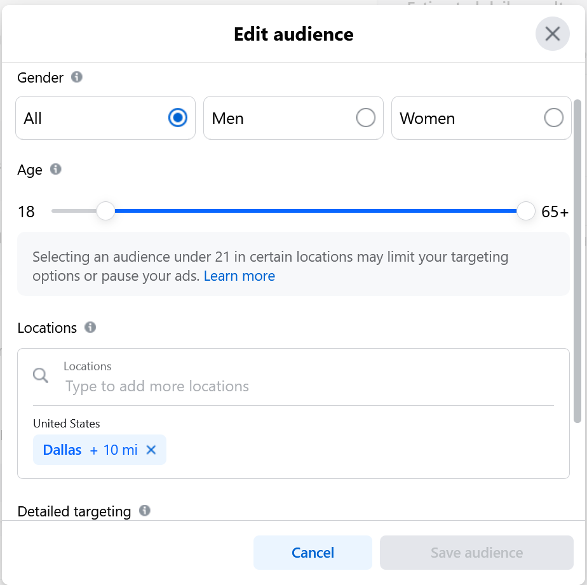Click the Save audience button
Screen dimensions: 587x585
pyautogui.click(x=476, y=553)
